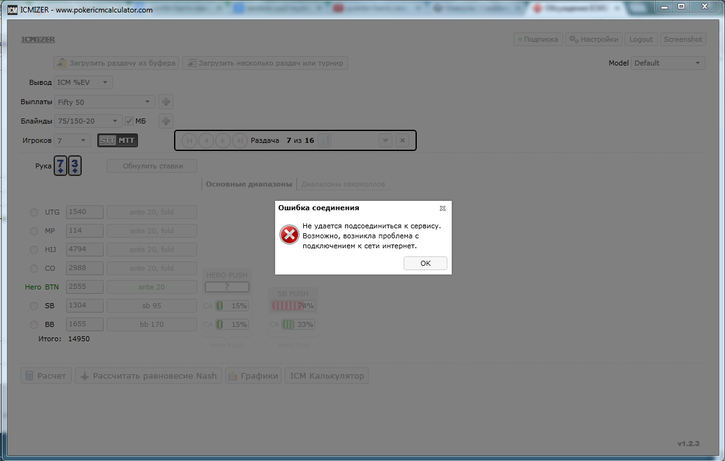Switch to MTT mode toggle
This screenshot has width=725, height=461.
click(x=126, y=140)
